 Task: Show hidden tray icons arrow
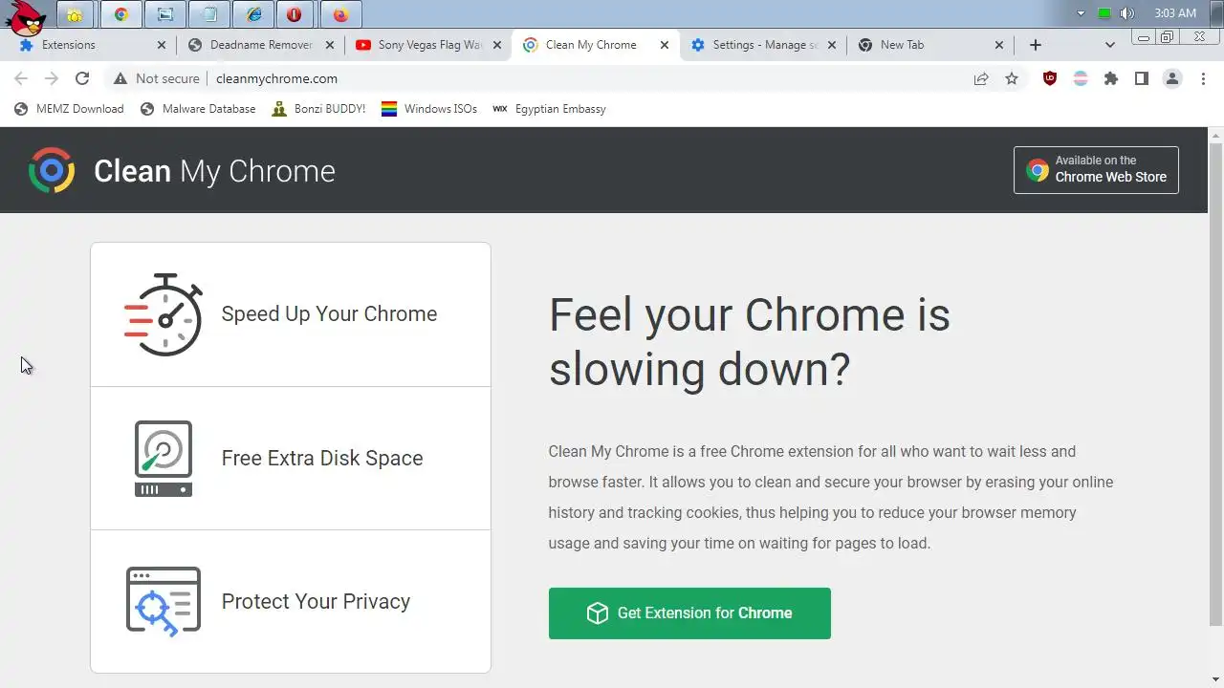click(x=1082, y=13)
